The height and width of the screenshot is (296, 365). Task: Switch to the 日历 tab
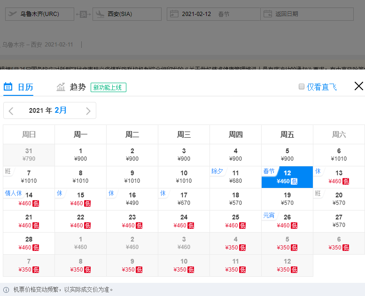19,87
